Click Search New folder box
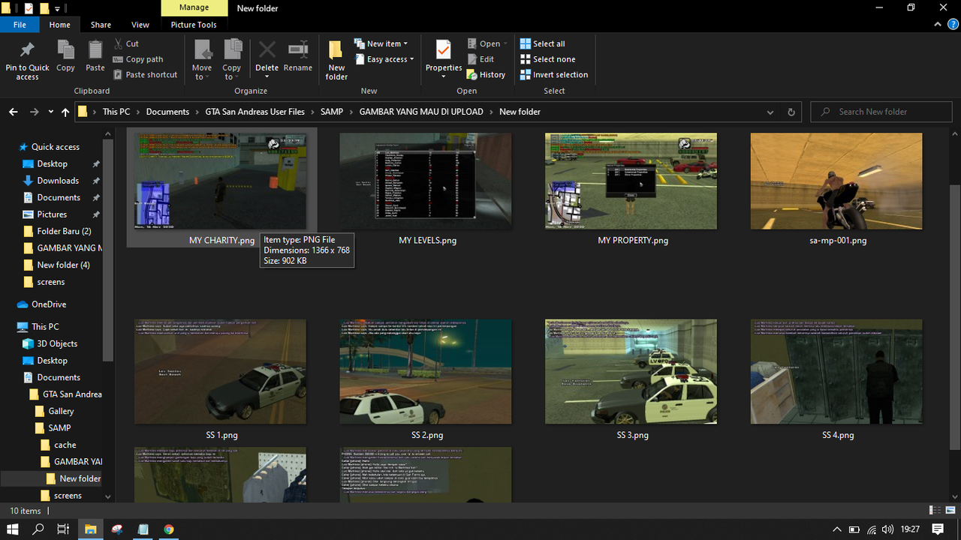Screen dimensions: 961x540 (881, 112)
